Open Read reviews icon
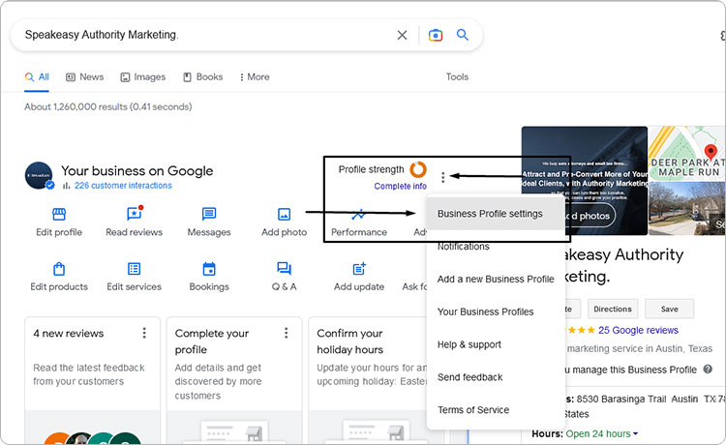This screenshot has width=726, height=445. [x=135, y=214]
